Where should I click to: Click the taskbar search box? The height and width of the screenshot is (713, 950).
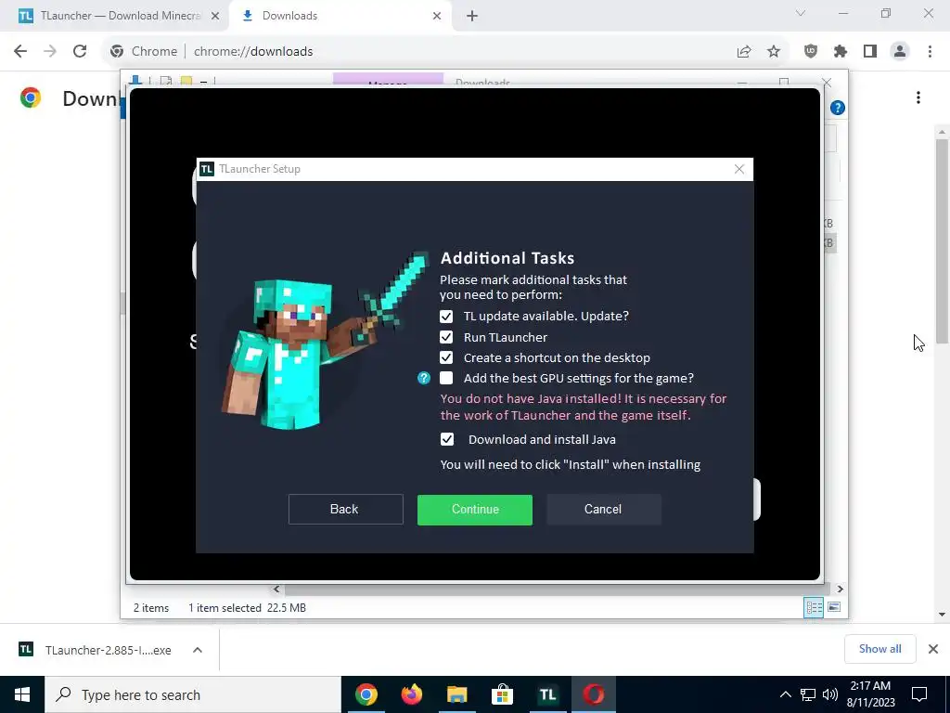(193, 694)
